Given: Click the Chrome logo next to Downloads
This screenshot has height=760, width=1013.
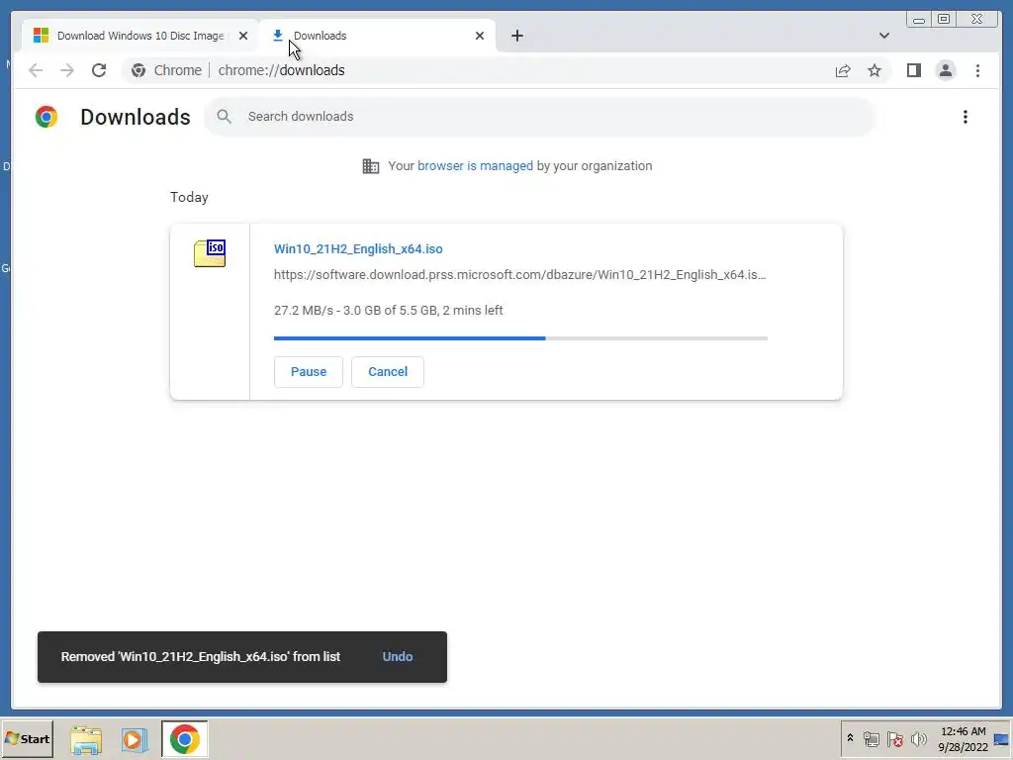Looking at the screenshot, I should (x=46, y=117).
